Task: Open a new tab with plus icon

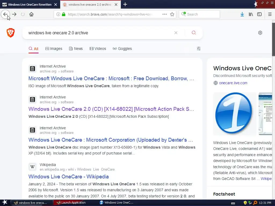Action: (x=125, y=4)
